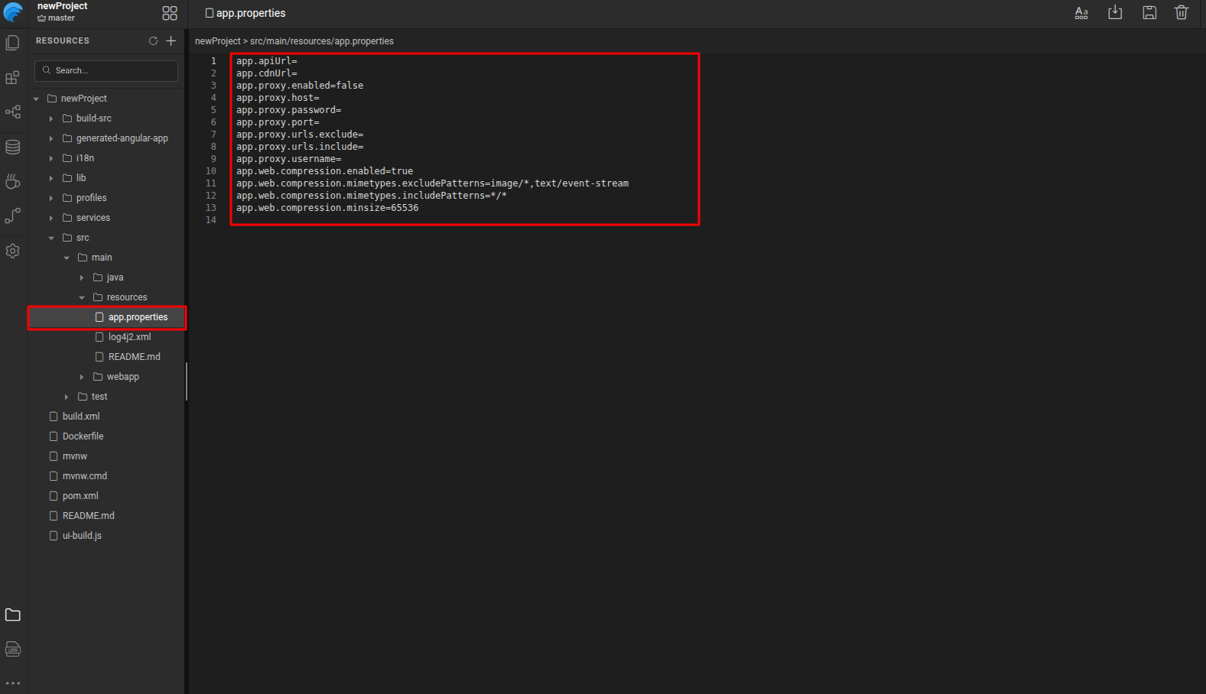Expand the webapp folder
The image size is (1206, 694).
82,377
